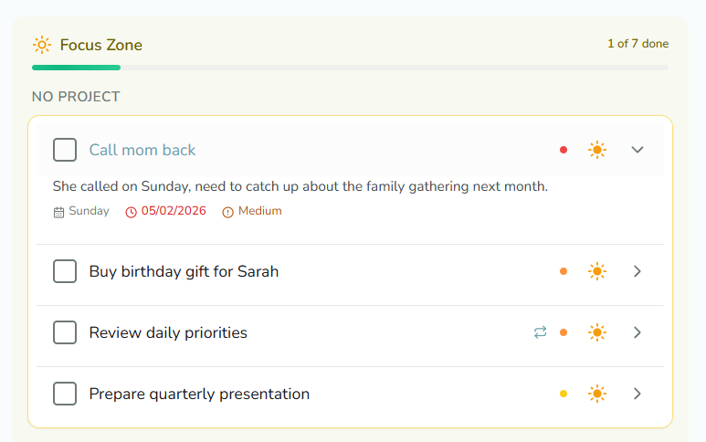Click the sun icon on Buy birthday gift task
The width and height of the screenshot is (706, 442).
point(597,271)
